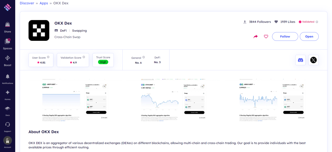Viewport: 332px width, 152px height.
Task: Click the Open button
Action: (x=309, y=37)
